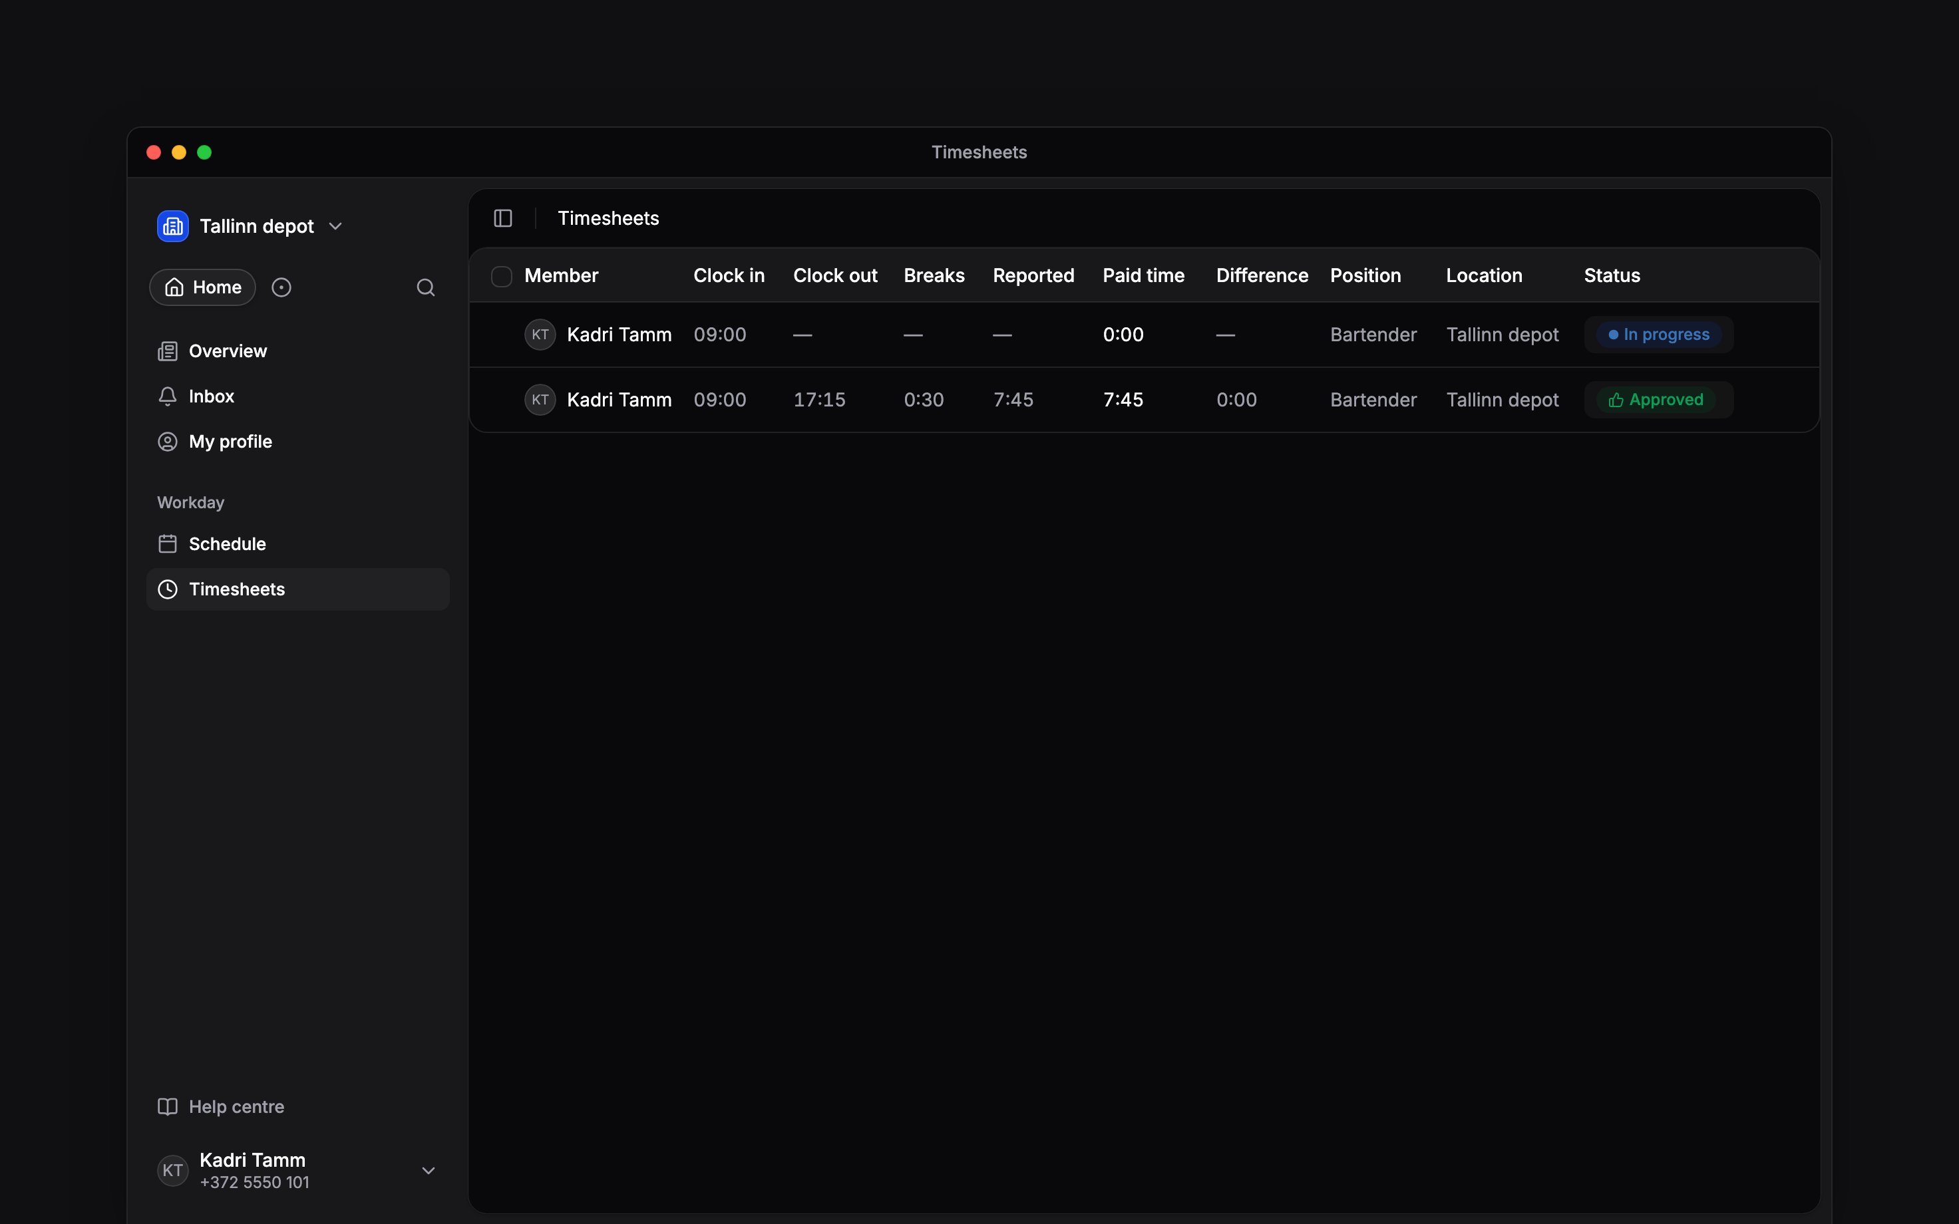The width and height of the screenshot is (1959, 1224).
Task: Click KT avatar in the Approved row
Action: click(x=540, y=400)
